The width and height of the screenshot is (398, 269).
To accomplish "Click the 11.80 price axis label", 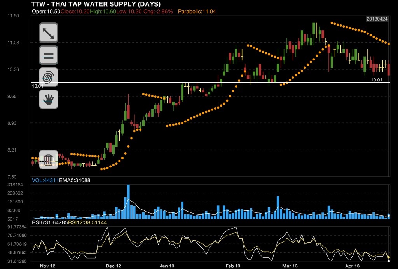I will [13, 16].
